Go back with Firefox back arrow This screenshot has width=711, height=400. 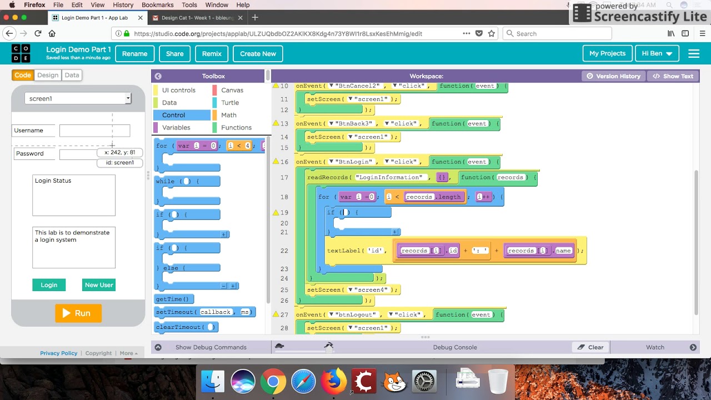[x=9, y=33]
